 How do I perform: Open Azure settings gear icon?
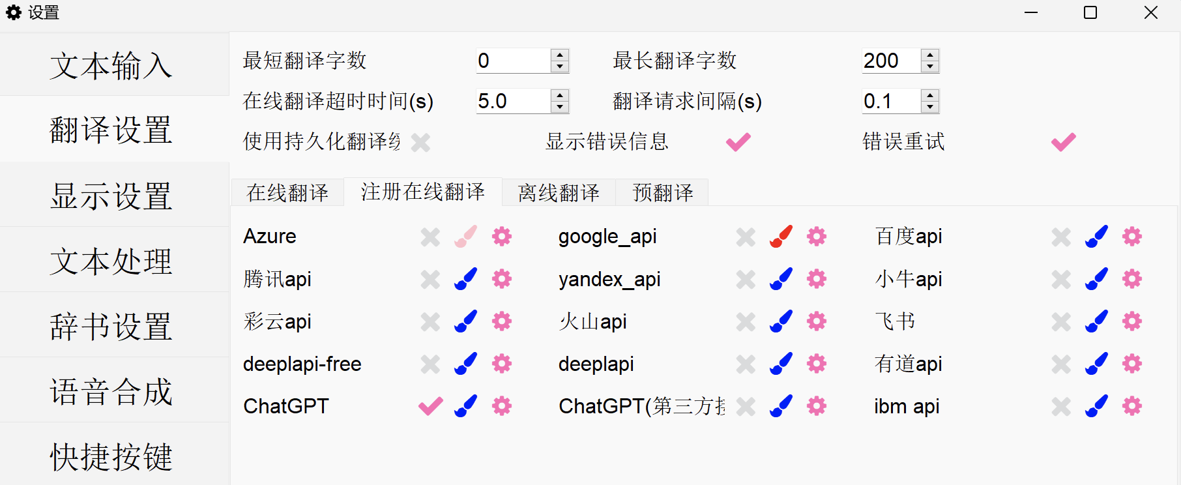tap(502, 236)
